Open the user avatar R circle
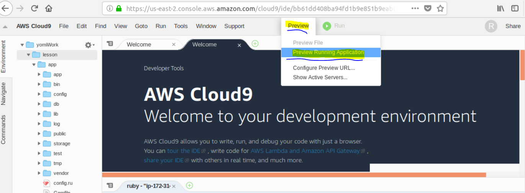Image resolution: width=525 pixels, height=193 pixels. pyautogui.click(x=491, y=26)
